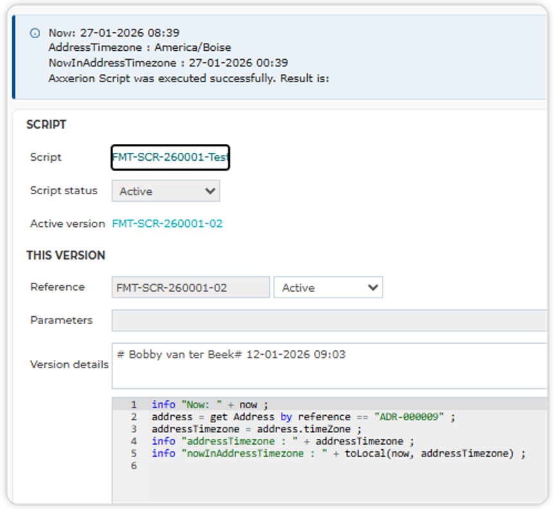Click empty code line 6 in editor
The width and height of the screenshot is (554, 509).
tap(329, 465)
